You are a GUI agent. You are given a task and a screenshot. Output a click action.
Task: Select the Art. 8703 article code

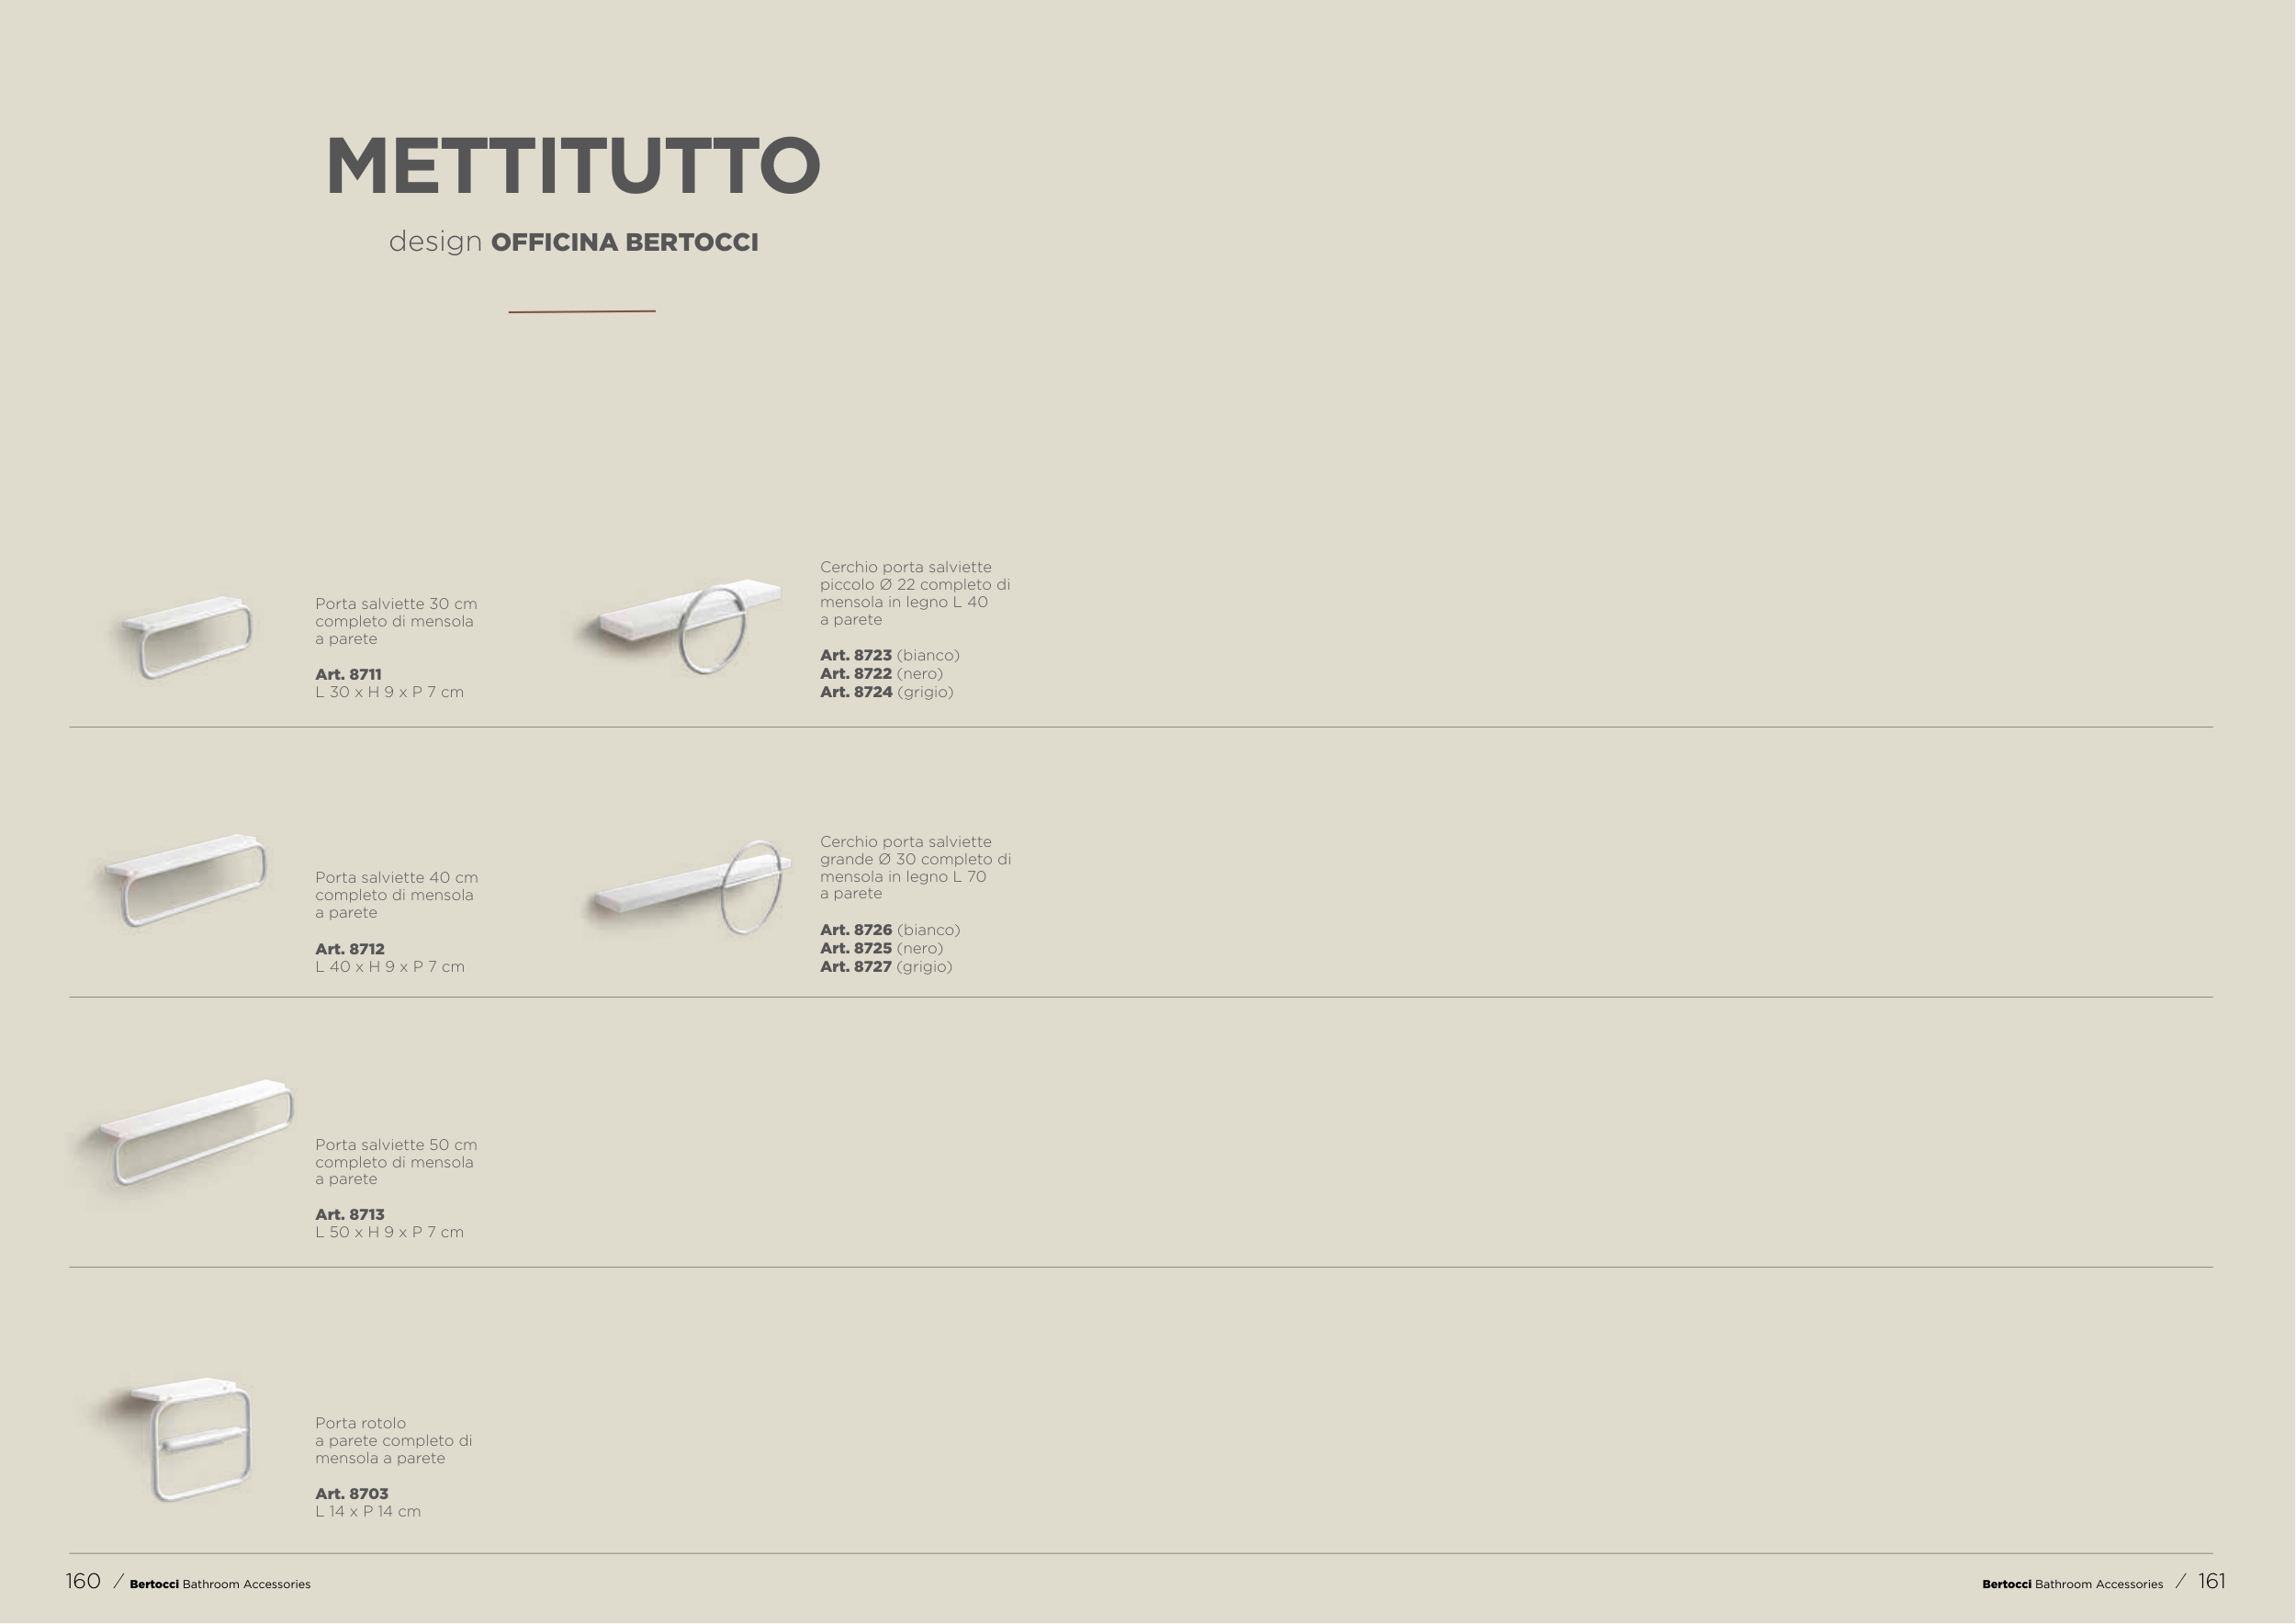click(352, 1494)
